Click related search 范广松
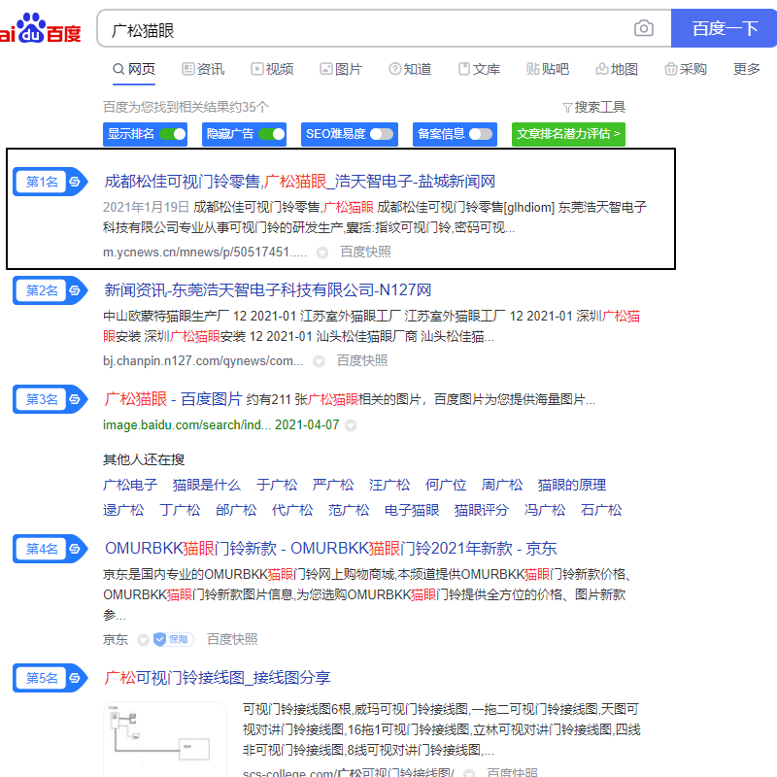This screenshot has width=777, height=777. 349,510
